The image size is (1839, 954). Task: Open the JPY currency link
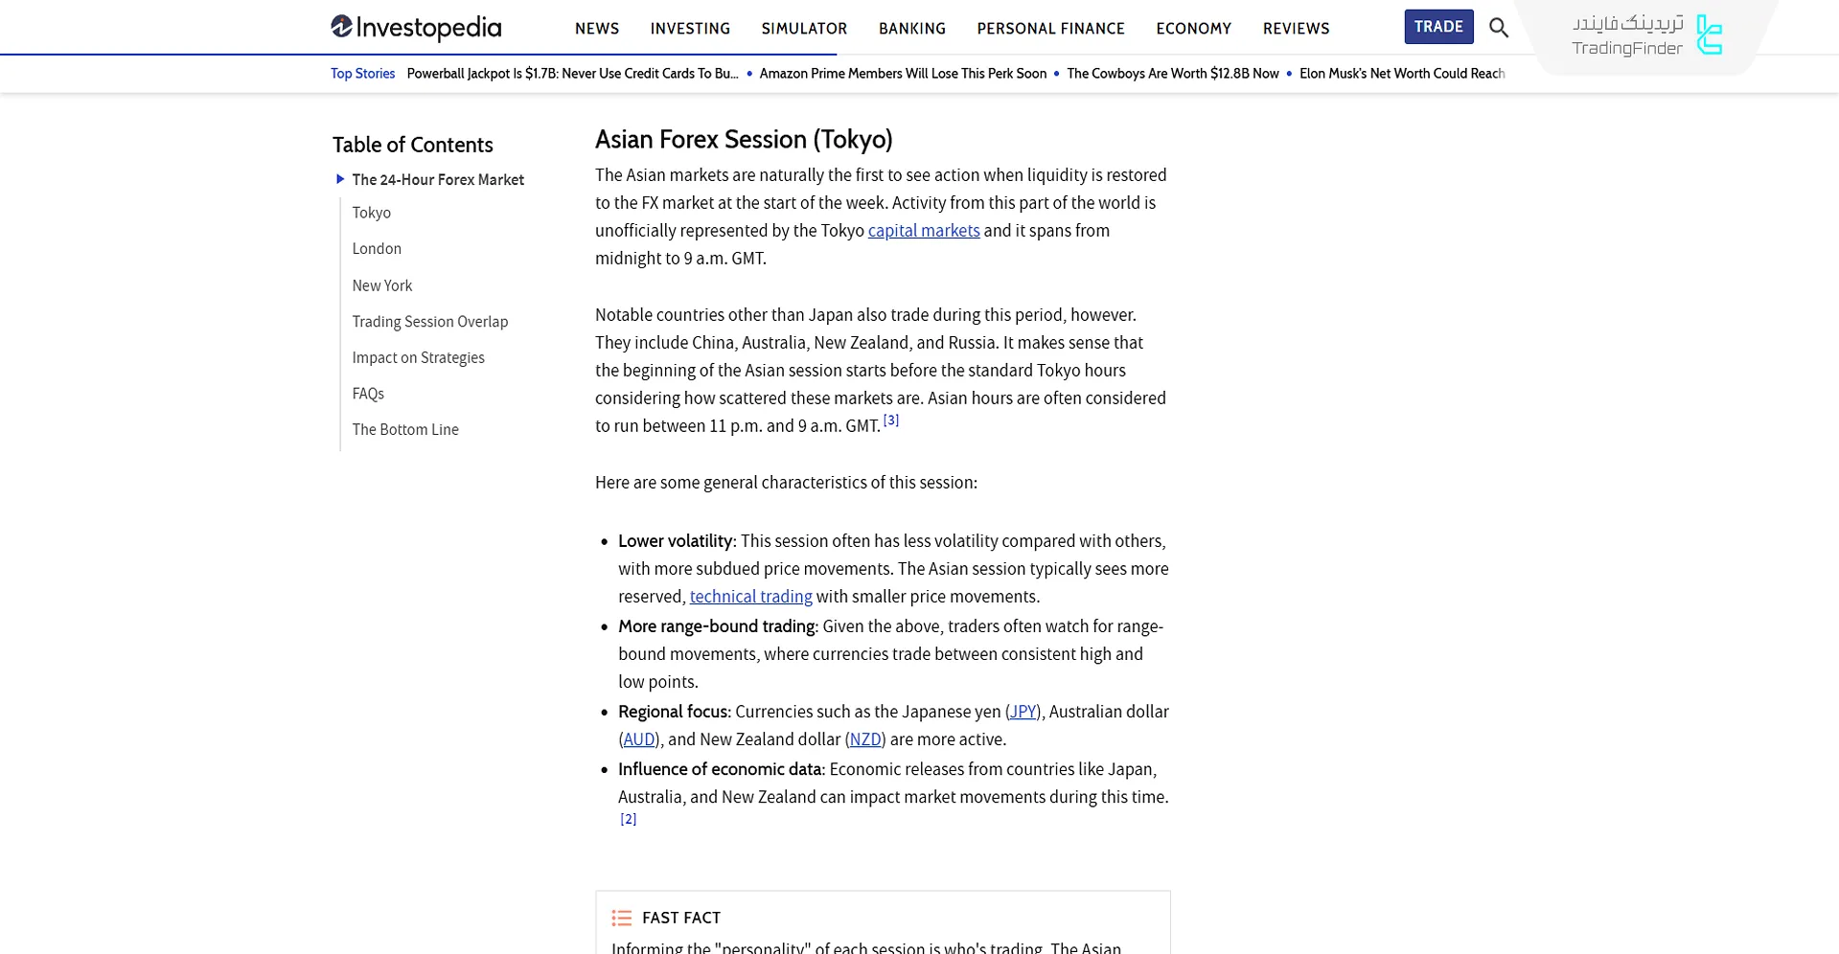1023,712
